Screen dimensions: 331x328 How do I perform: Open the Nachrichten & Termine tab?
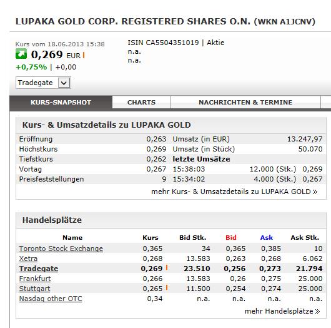pos(245,103)
